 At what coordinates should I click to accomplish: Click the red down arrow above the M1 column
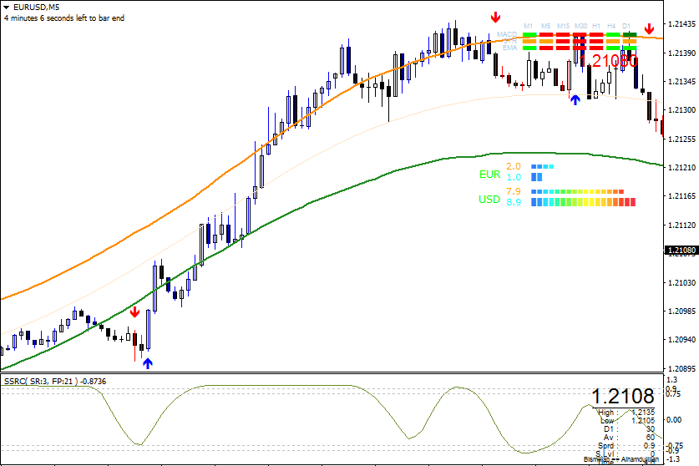495,17
